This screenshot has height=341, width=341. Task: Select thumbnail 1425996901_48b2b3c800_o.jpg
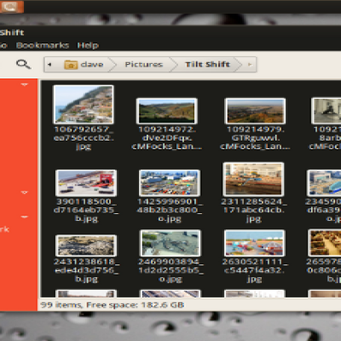pyautogui.click(x=170, y=183)
